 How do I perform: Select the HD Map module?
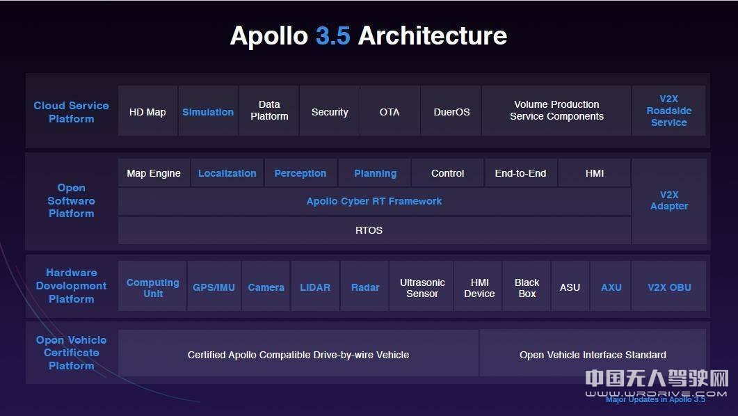147,111
